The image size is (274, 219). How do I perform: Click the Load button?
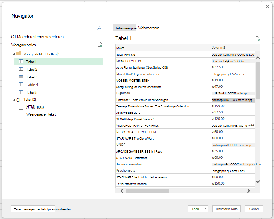[x=195, y=209]
